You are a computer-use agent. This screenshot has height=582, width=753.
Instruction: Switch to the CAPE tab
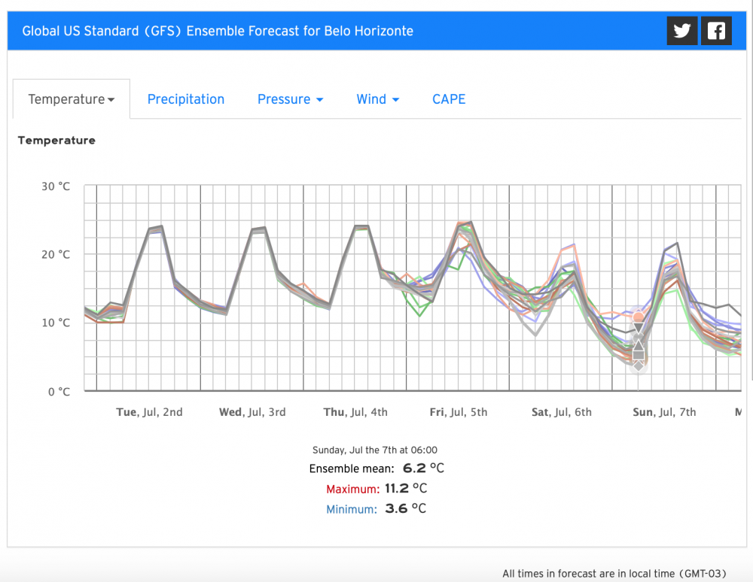449,99
